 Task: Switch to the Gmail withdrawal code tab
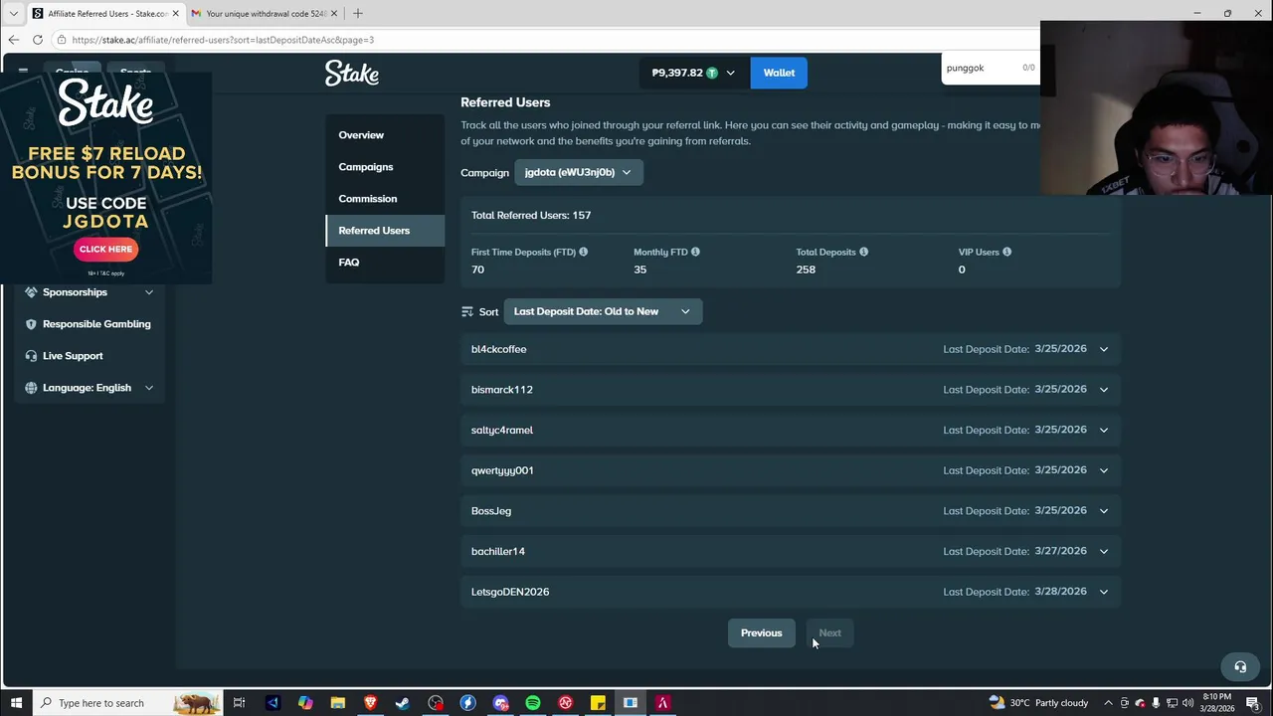(265, 14)
